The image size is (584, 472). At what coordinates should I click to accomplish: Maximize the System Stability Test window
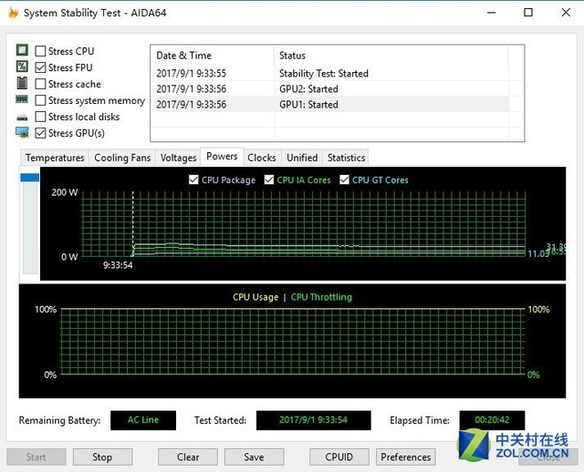pos(528,13)
